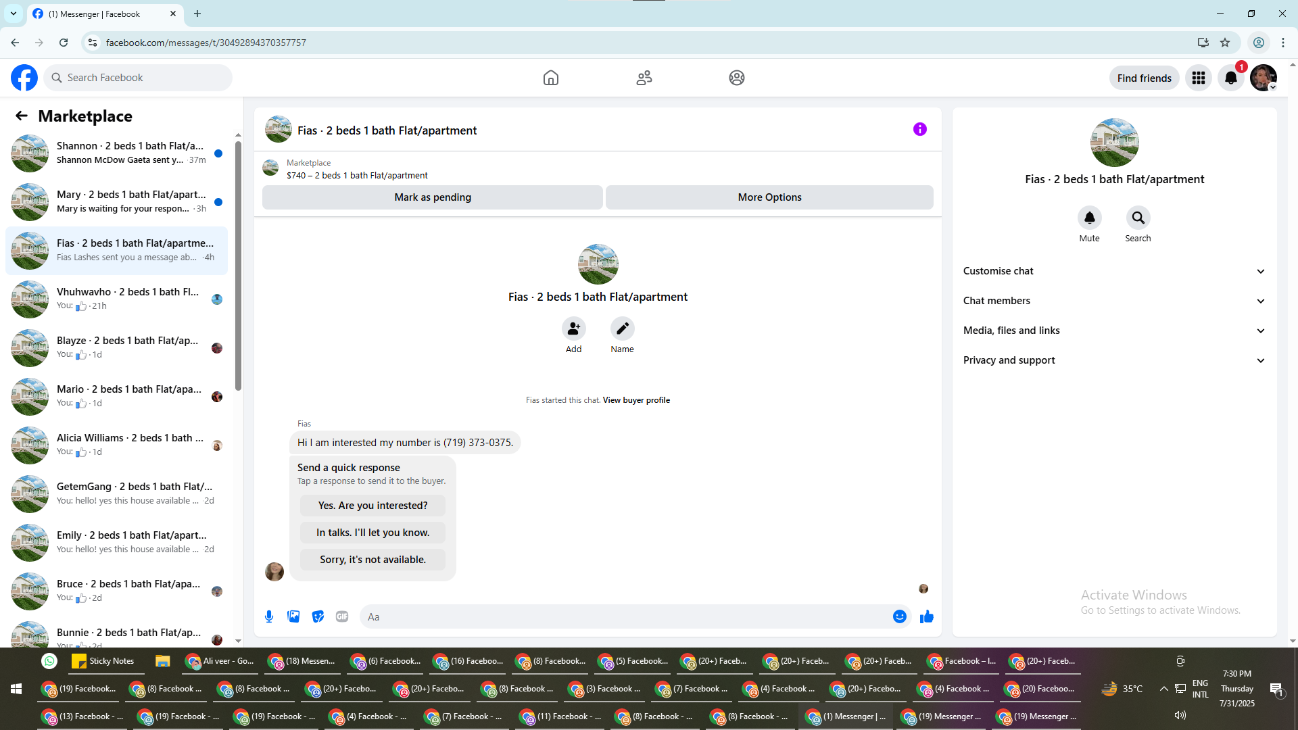Expand Chat members section
Image resolution: width=1298 pixels, height=730 pixels.
coord(1113,301)
